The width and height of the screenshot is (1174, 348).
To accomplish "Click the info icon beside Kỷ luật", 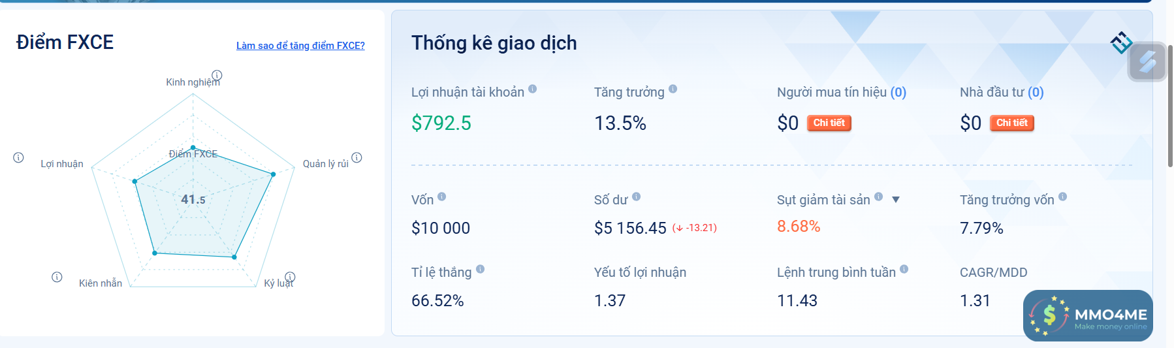I will click(290, 277).
